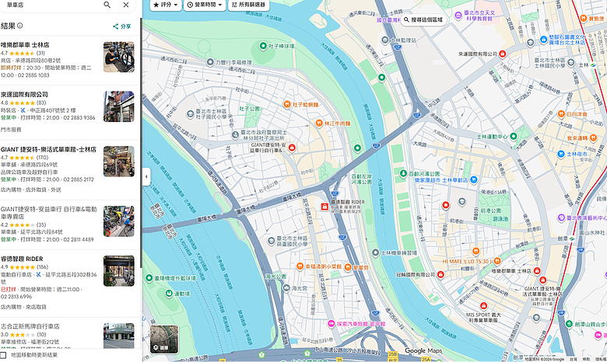This screenshot has height=362, width=607.
Task: Click 店內購物 · 來店取貨 under 睿德智趣
Action: (23, 307)
